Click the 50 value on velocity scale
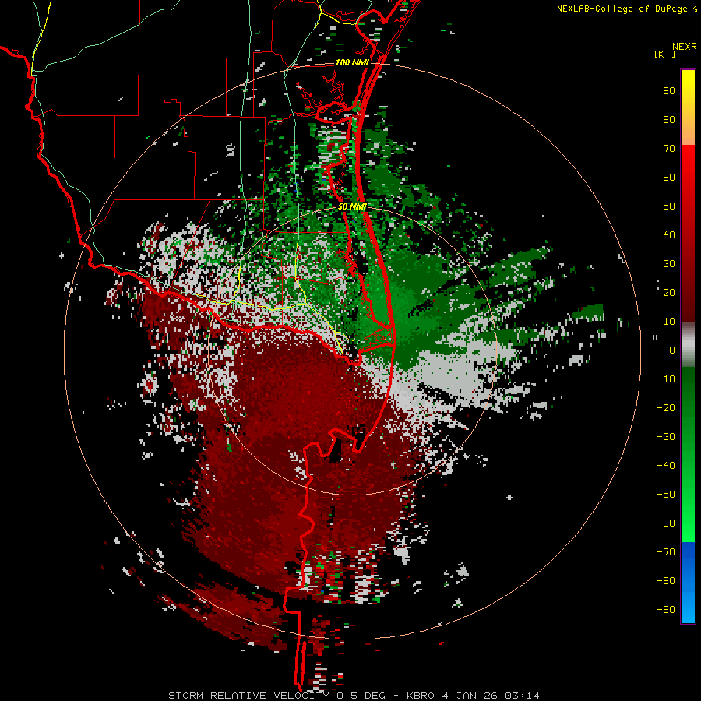 (x=669, y=206)
